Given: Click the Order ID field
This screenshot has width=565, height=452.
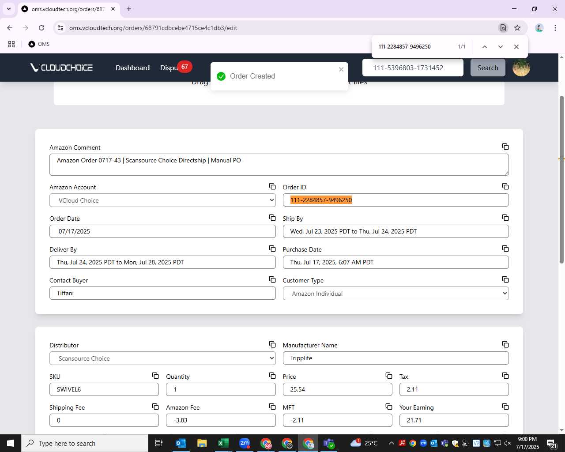Looking at the screenshot, I should click(x=395, y=200).
